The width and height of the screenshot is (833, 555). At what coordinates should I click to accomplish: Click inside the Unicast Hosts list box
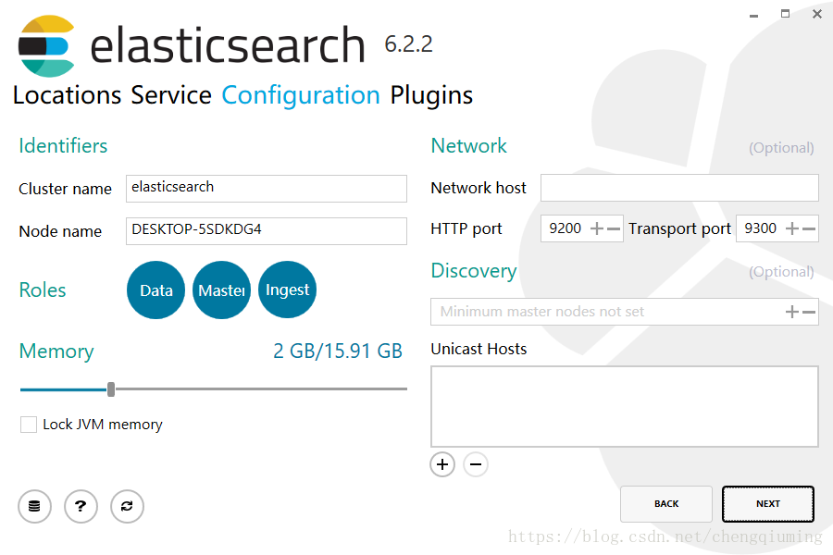coord(625,406)
